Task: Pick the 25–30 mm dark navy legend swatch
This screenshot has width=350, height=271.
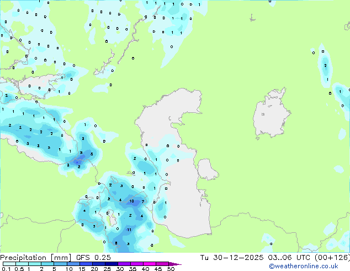Action: [112, 264]
